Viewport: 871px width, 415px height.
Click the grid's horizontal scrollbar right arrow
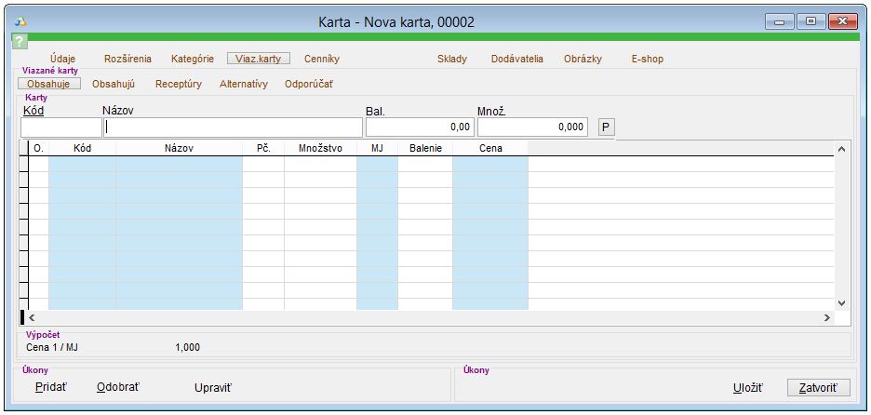[x=826, y=318]
